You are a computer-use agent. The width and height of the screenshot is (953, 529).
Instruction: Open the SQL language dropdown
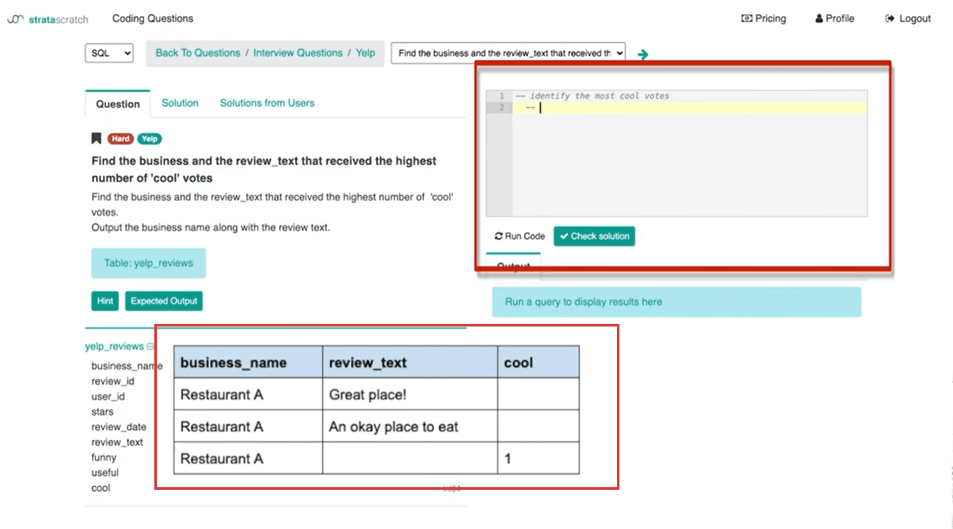pyautogui.click(x=109, y=53)
